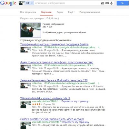Open Wściekły dziadek - wywiad result link
The width and height of the screenshot is (129, 130).
pyautogui.click(x=45, y=98)
